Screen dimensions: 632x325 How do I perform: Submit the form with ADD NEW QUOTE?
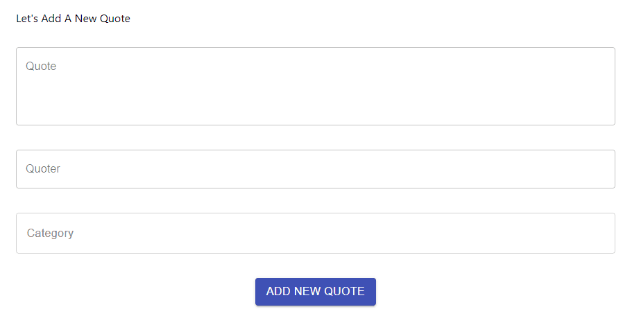click(x=315, y=292)
